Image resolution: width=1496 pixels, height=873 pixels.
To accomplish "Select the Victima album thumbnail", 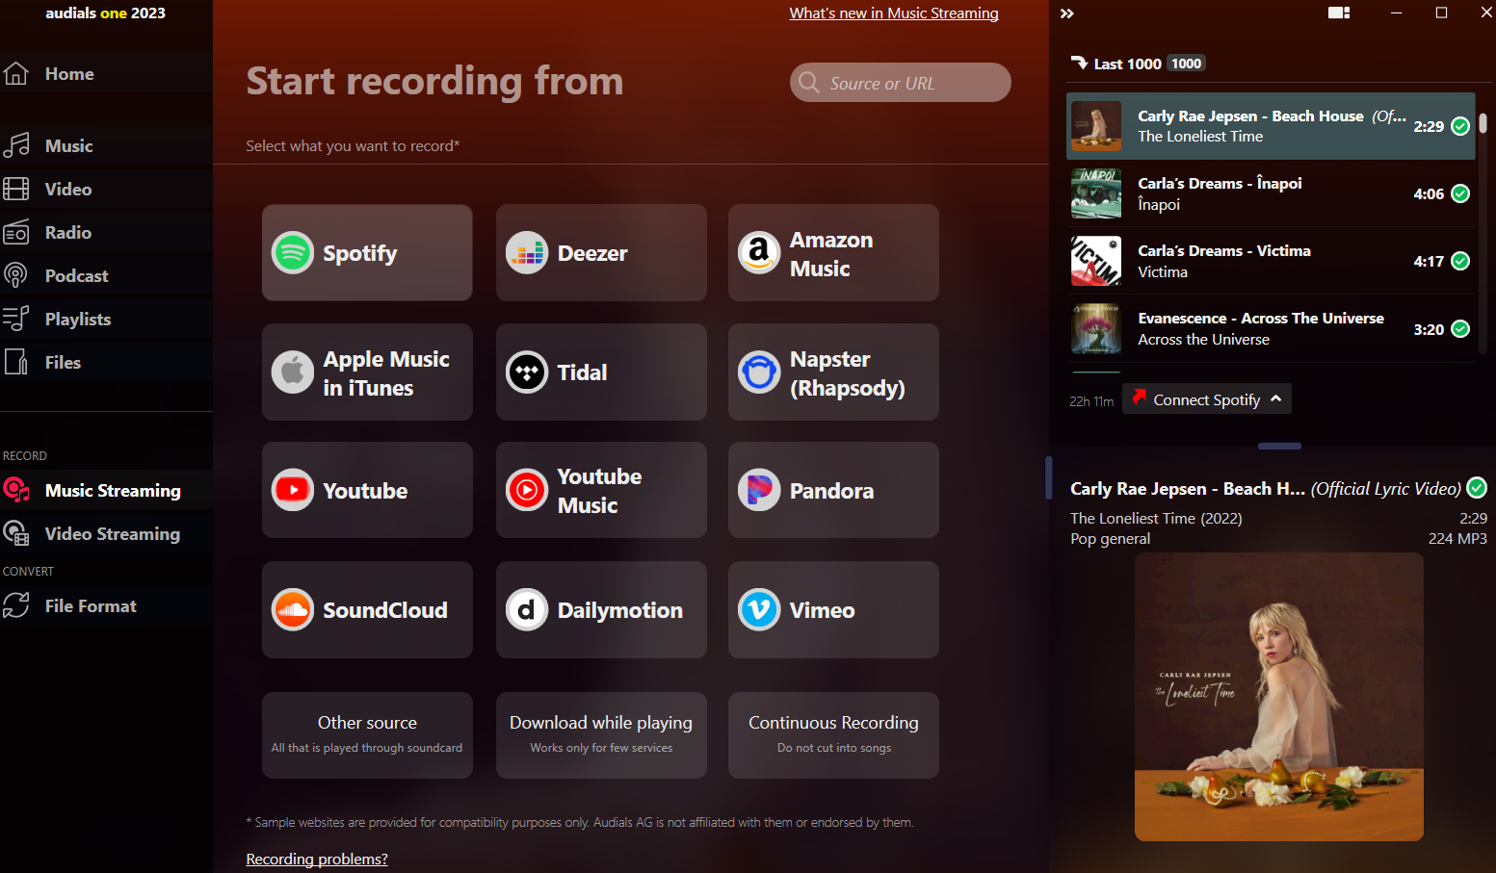I will coord(1096,261).
